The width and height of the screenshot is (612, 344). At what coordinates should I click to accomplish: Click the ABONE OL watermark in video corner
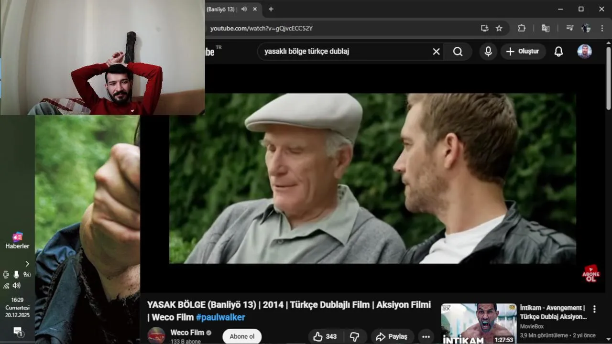(x=591, y=273)
